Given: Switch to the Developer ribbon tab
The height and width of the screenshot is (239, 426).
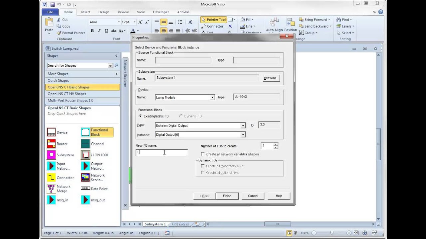Looking at the screenshot, I should coord(161,12).
